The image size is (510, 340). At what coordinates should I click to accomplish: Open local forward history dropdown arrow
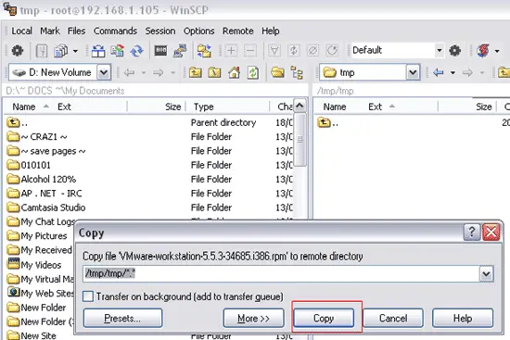click(x=172, y=72)
